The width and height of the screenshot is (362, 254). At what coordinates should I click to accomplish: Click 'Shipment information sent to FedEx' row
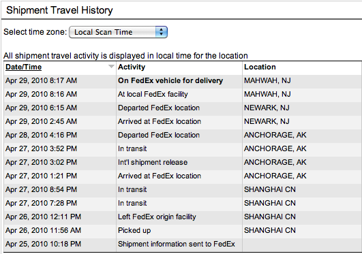[183, 244]
